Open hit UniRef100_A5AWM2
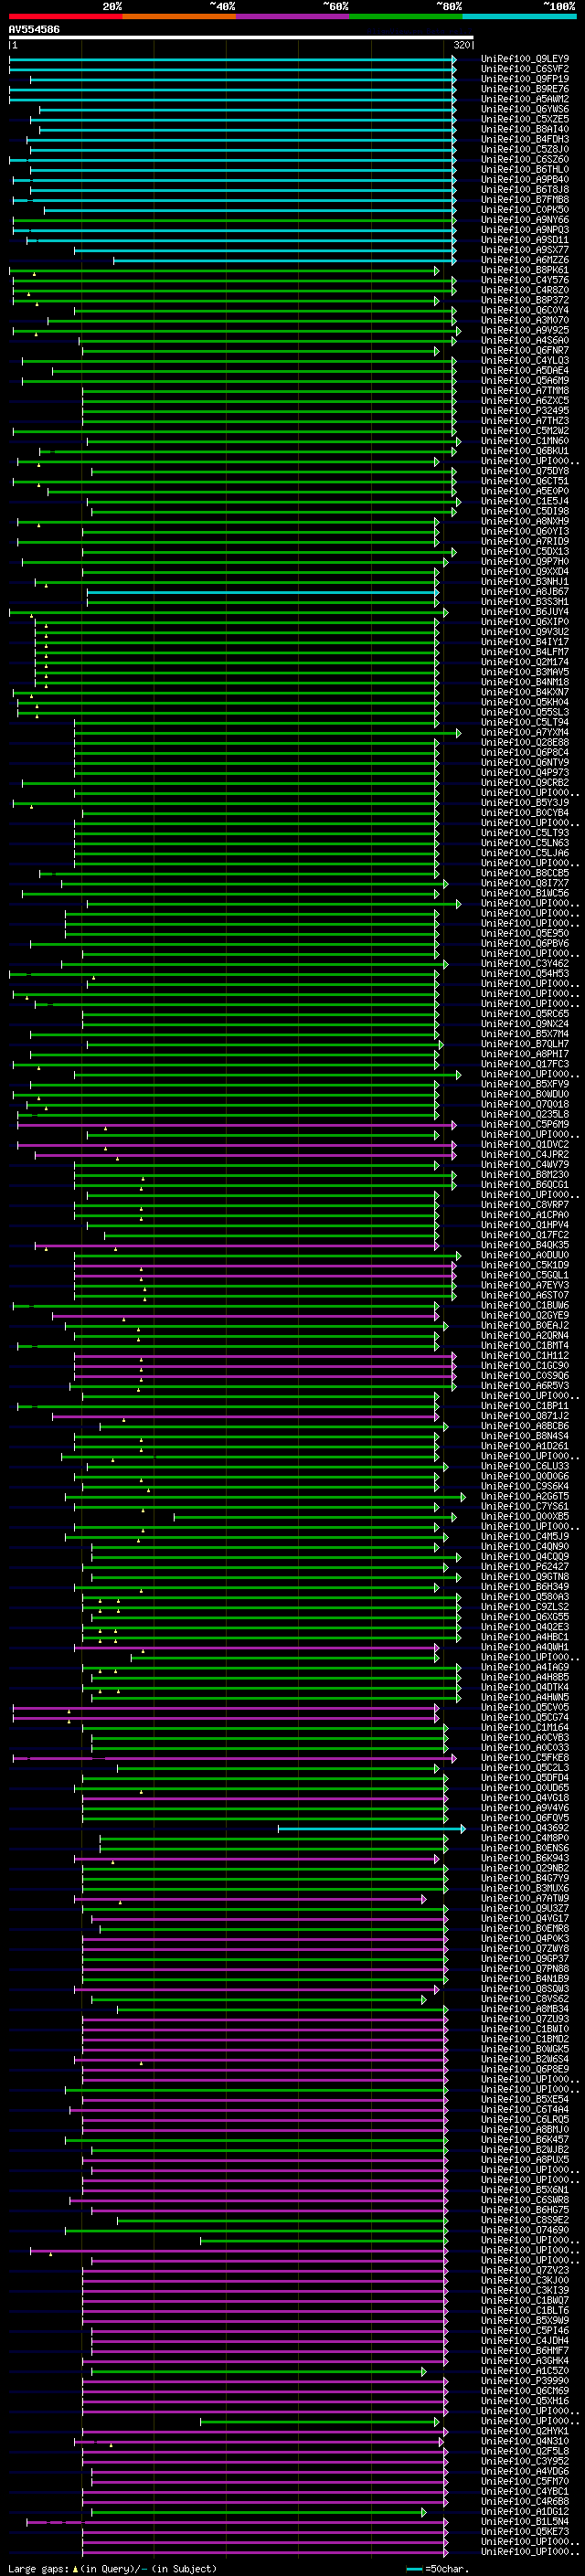The image size is (585, 2576). click(x=525, y=99)
